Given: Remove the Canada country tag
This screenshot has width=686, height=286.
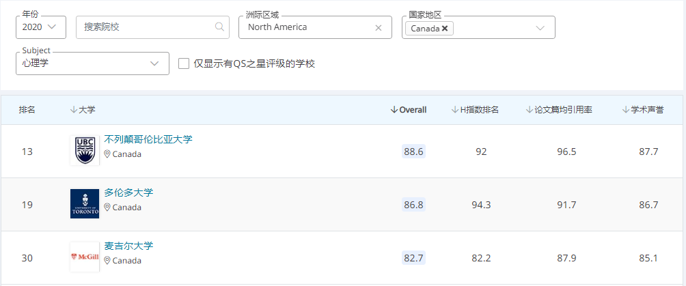Looking at the screenshot, I should tap(445, 28).
